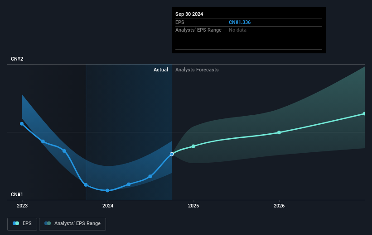Select the forecast data point at 2025

pyautogui.click(x=193, y=146)
